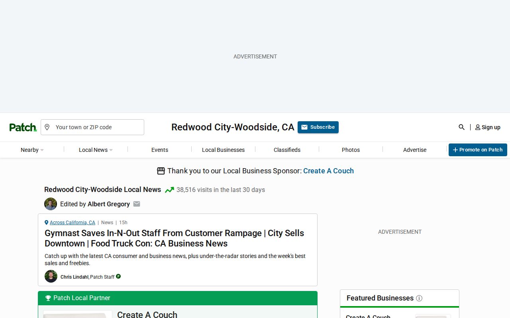Click the Patch Staff verified badge
Screen dimensions: 510x318
pyautogui.click(x=118, y=276)
